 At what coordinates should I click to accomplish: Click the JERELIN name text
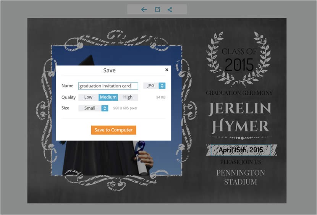(240, 109)
